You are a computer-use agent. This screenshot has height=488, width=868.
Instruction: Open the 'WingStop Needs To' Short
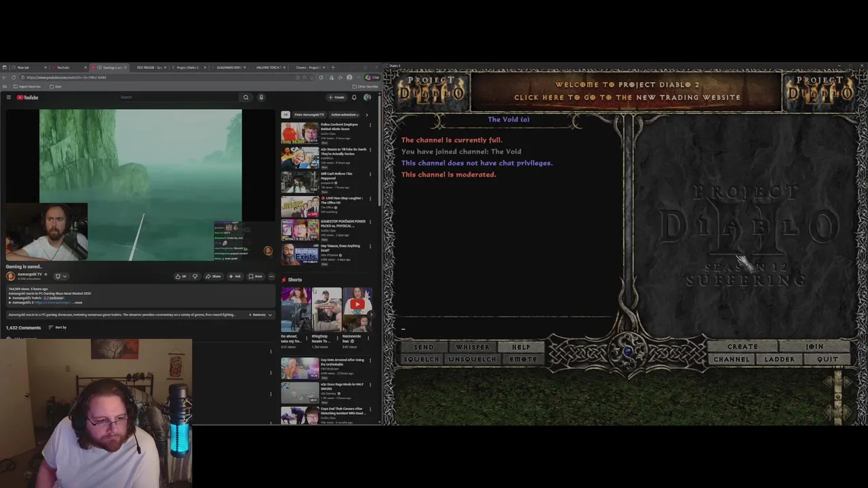tap(327, 310)
